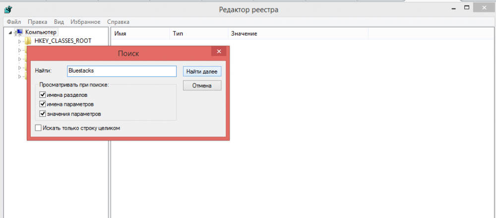Click the Registry Editor icon in title bar
The width and height of the screenshot is (496, 218).
8,10
